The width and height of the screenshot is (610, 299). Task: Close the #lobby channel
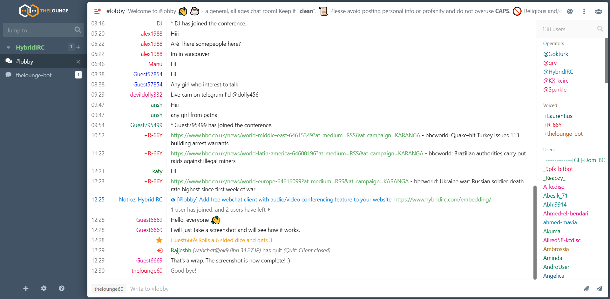click(x=78, y=62)
